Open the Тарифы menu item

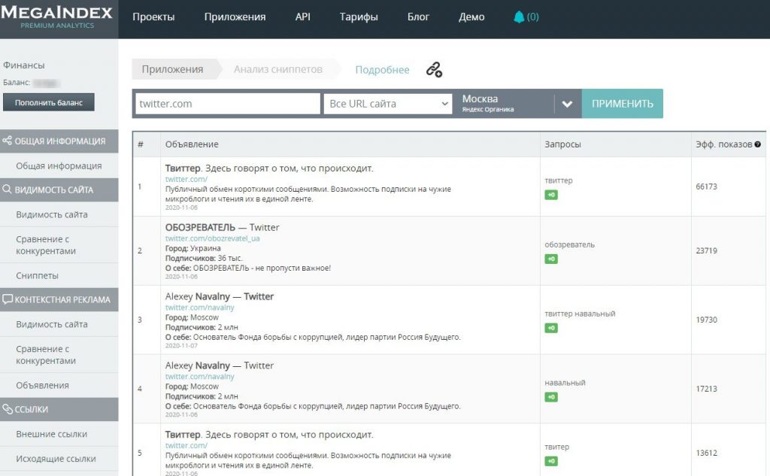[359, 17]
